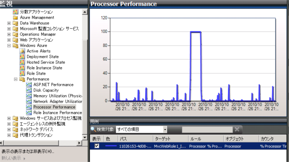Click the Microsoft 監査コレクション サービス folder icon
This screenshot has height=162, width=289.
pos(16,29)
